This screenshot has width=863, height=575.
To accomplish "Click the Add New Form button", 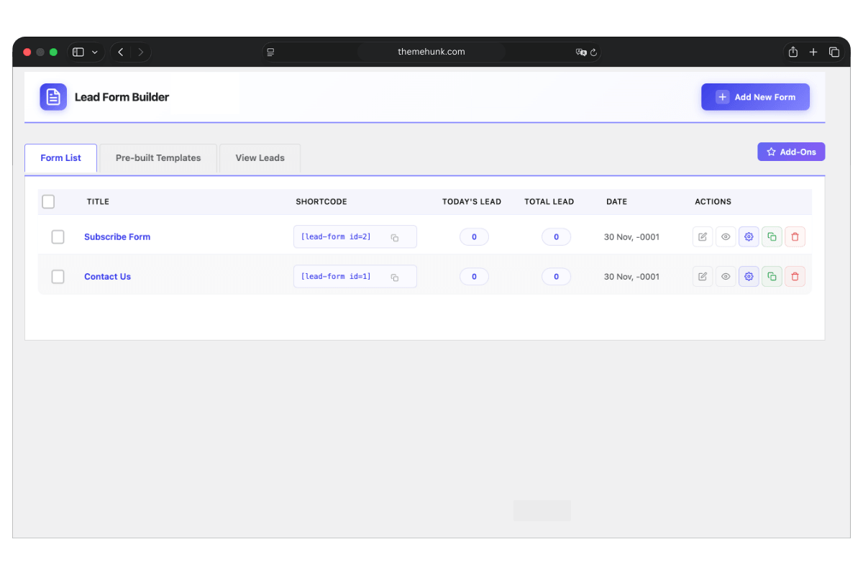I will 755,97.
